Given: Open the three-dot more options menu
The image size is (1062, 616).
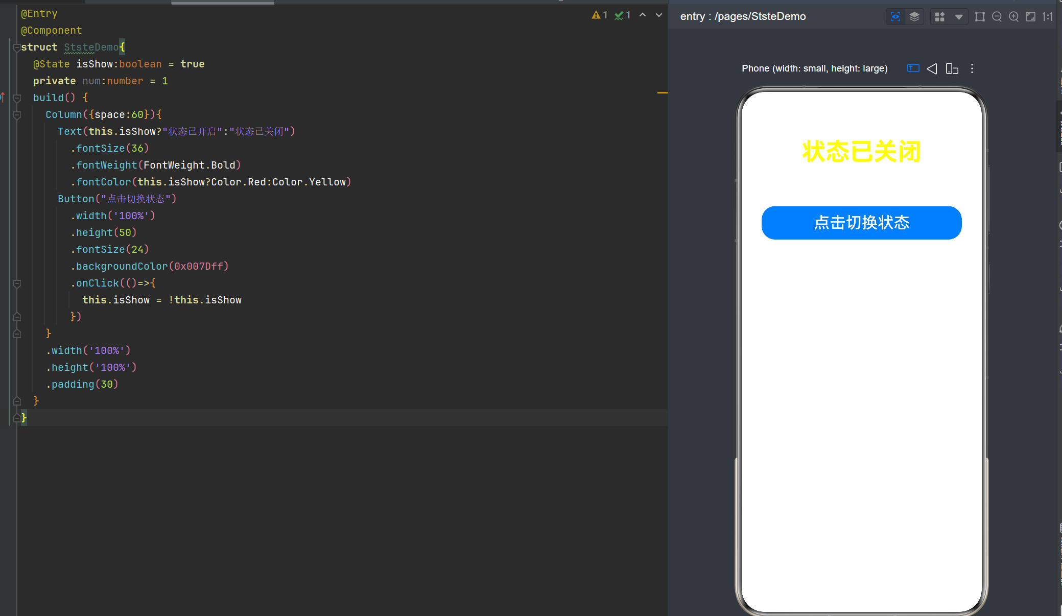Looking at the screenshot, I should click(972, 68).
